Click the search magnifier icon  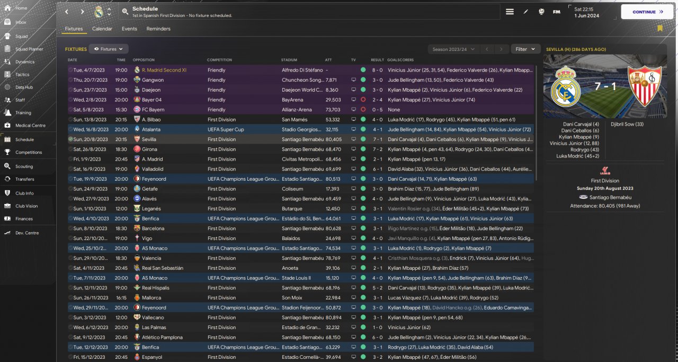124,11
